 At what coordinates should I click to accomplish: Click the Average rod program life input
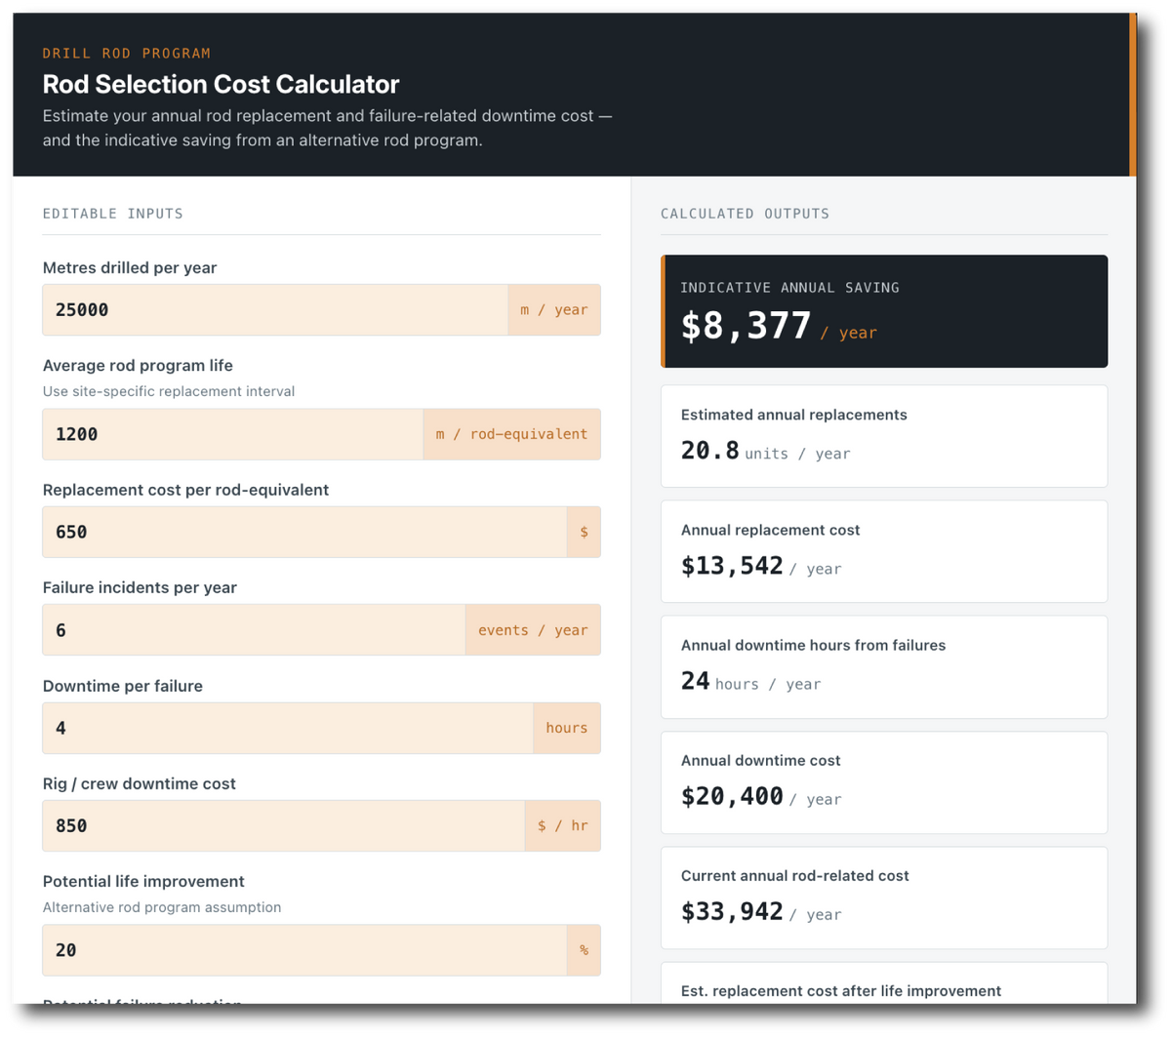(233, 434)
